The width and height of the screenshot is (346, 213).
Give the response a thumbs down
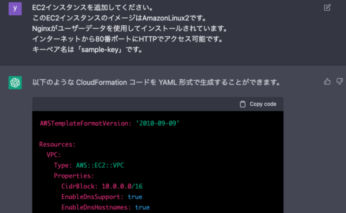click(340, 81)
